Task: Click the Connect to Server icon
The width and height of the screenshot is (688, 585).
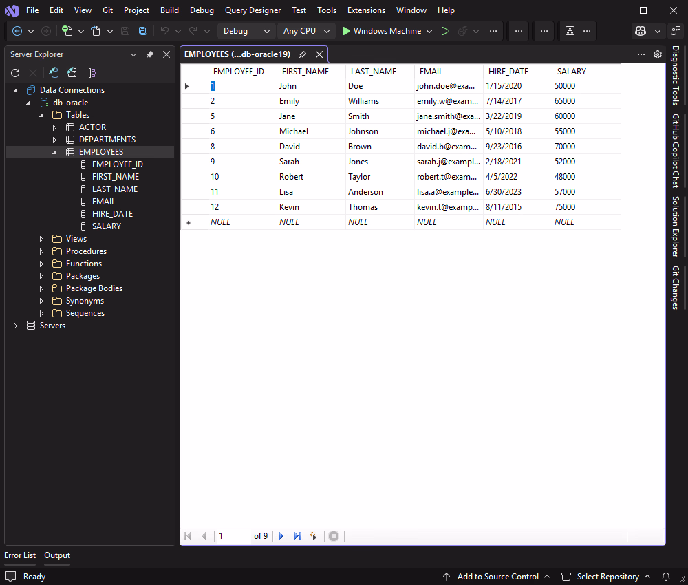Action: pos(72,73)
